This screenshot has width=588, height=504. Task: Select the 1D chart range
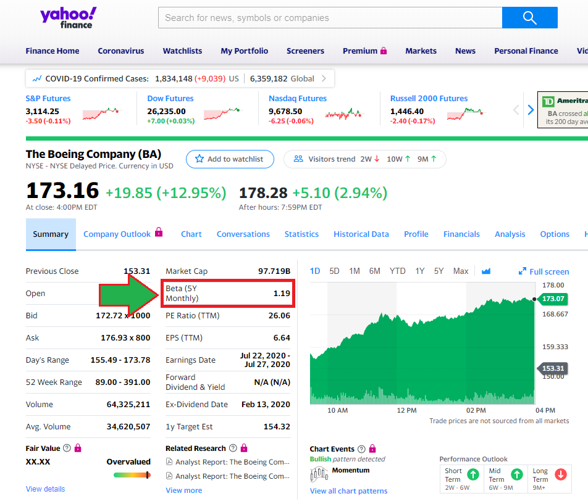point(315,271)
